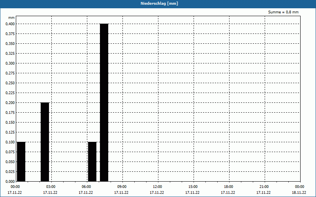Click the 0,325 y-axis label
This screenshot has width=316, height=197.
(x=10, y=54)
